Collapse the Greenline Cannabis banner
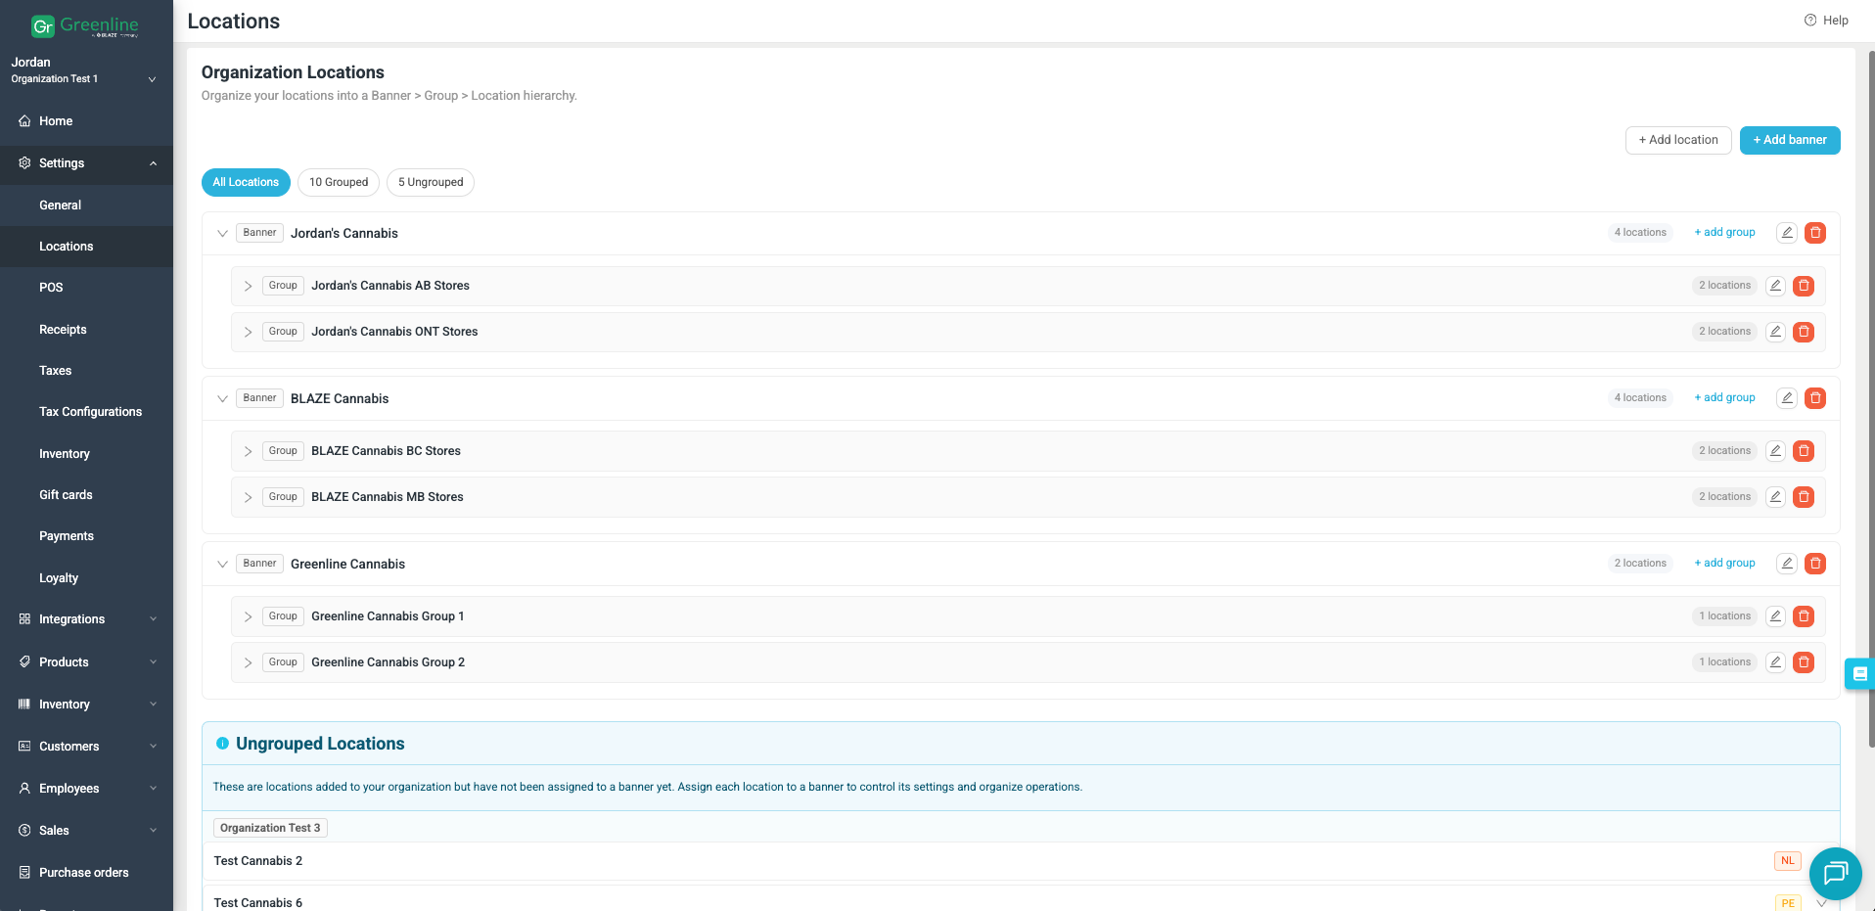 point(222,564)
